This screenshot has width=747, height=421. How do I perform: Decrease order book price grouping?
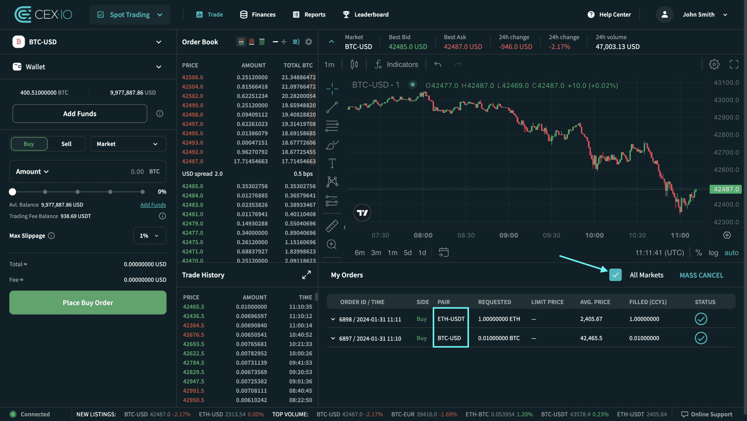(x=275, y=42)
